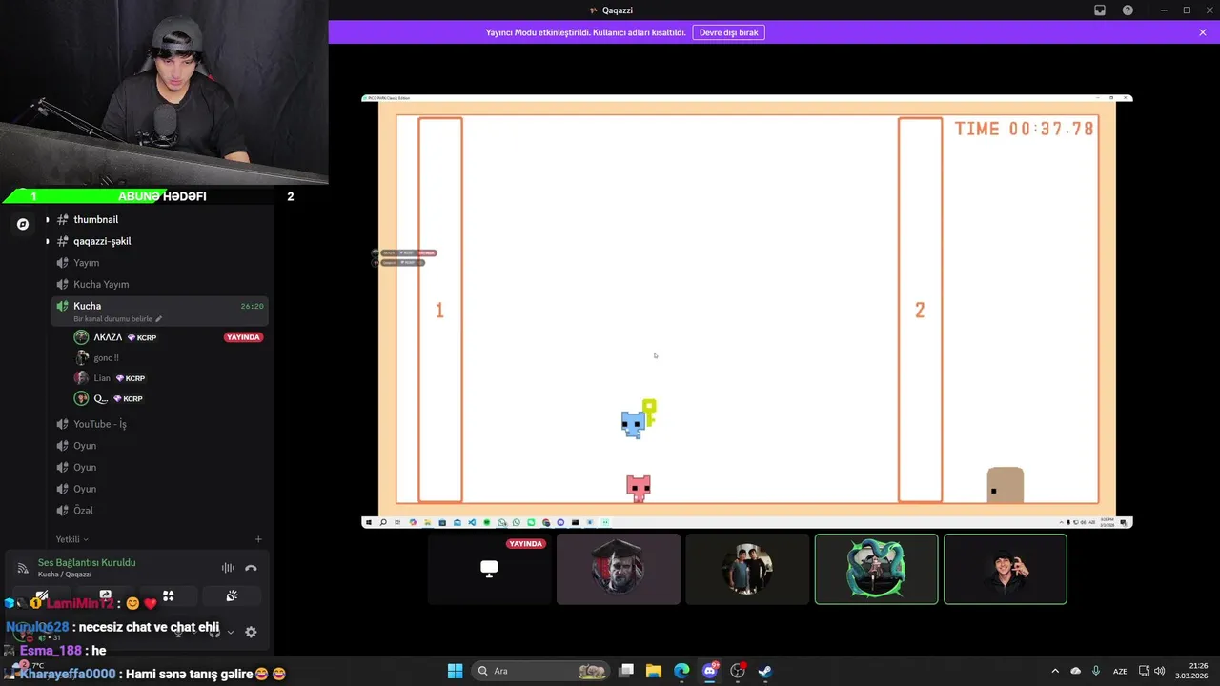Click the microphone tray icon
This screenshot has height=686, width=1220.
pos(1096,671)
